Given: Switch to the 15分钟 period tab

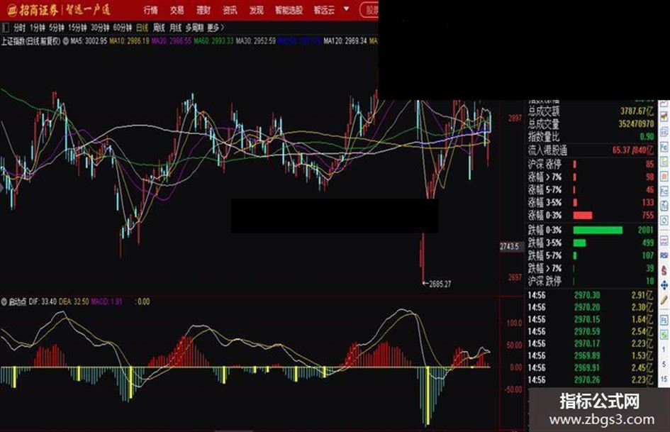Looking at the screenshot, I should 77,28.
